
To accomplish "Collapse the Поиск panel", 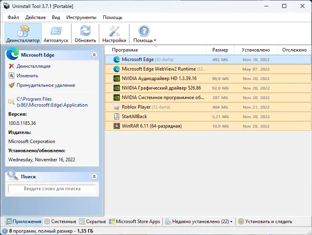I will 94,176.
